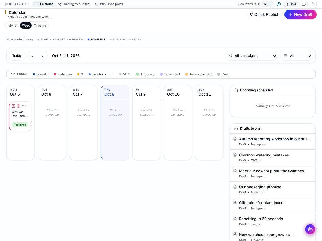Click the X platform legend dot

pos(78,74)
